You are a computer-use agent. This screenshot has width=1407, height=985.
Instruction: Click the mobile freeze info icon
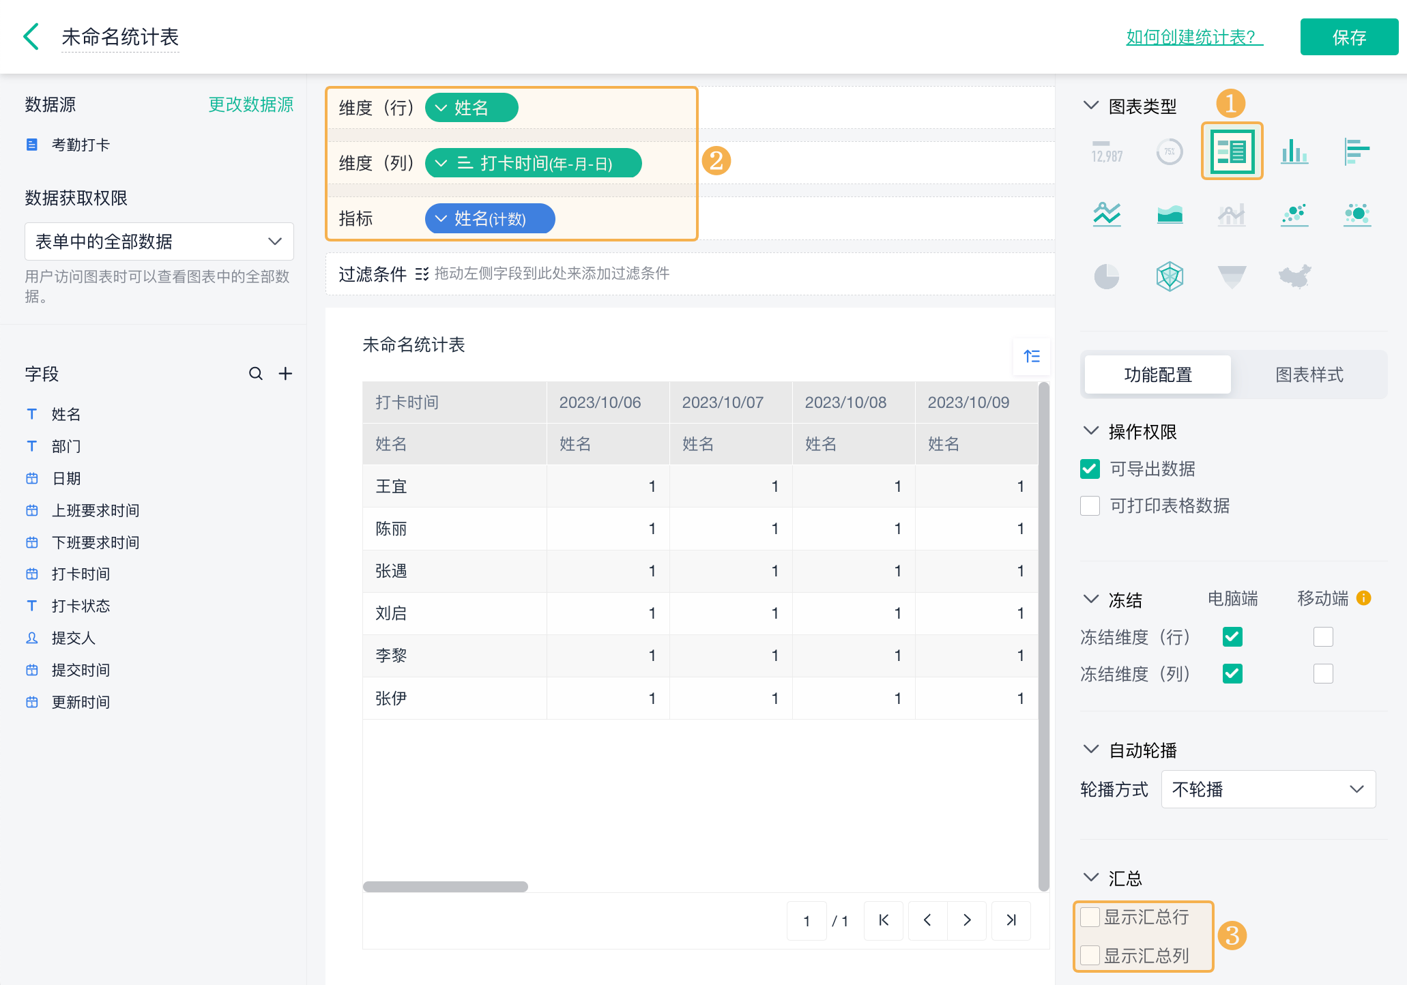click(x=1364, y=598)
